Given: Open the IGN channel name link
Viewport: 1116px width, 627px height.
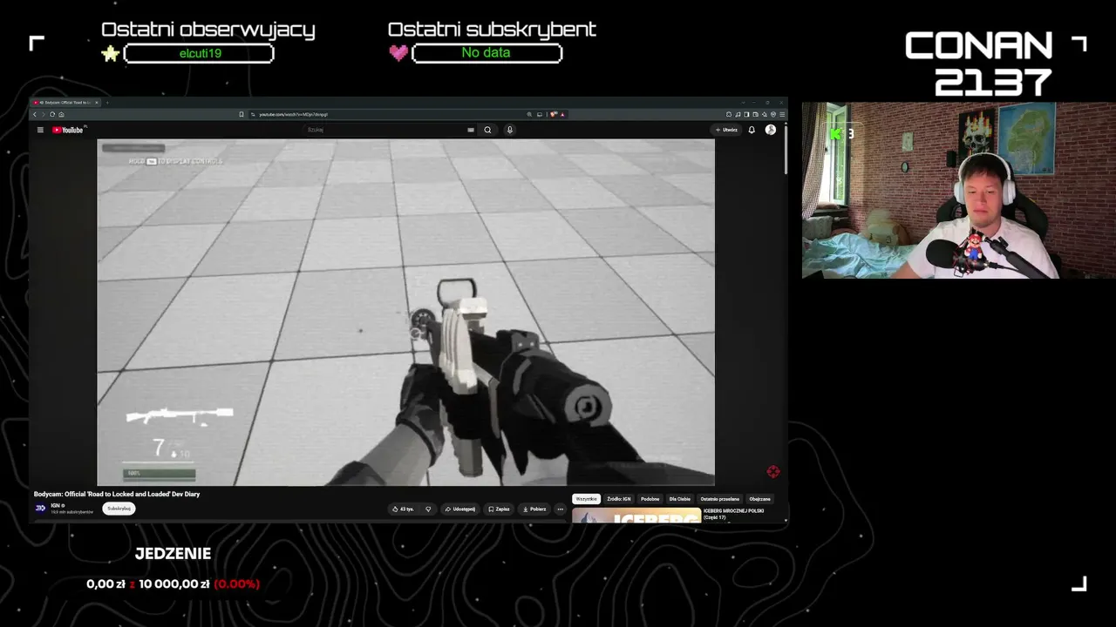Looking at the screenshot, I should click(55, 505).
